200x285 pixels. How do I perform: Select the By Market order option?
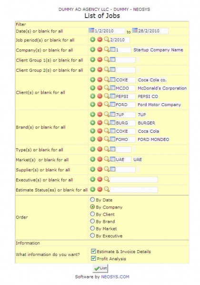click(92, 228)
